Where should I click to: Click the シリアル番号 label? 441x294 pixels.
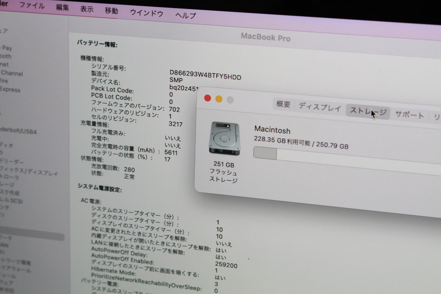point(108,67)
